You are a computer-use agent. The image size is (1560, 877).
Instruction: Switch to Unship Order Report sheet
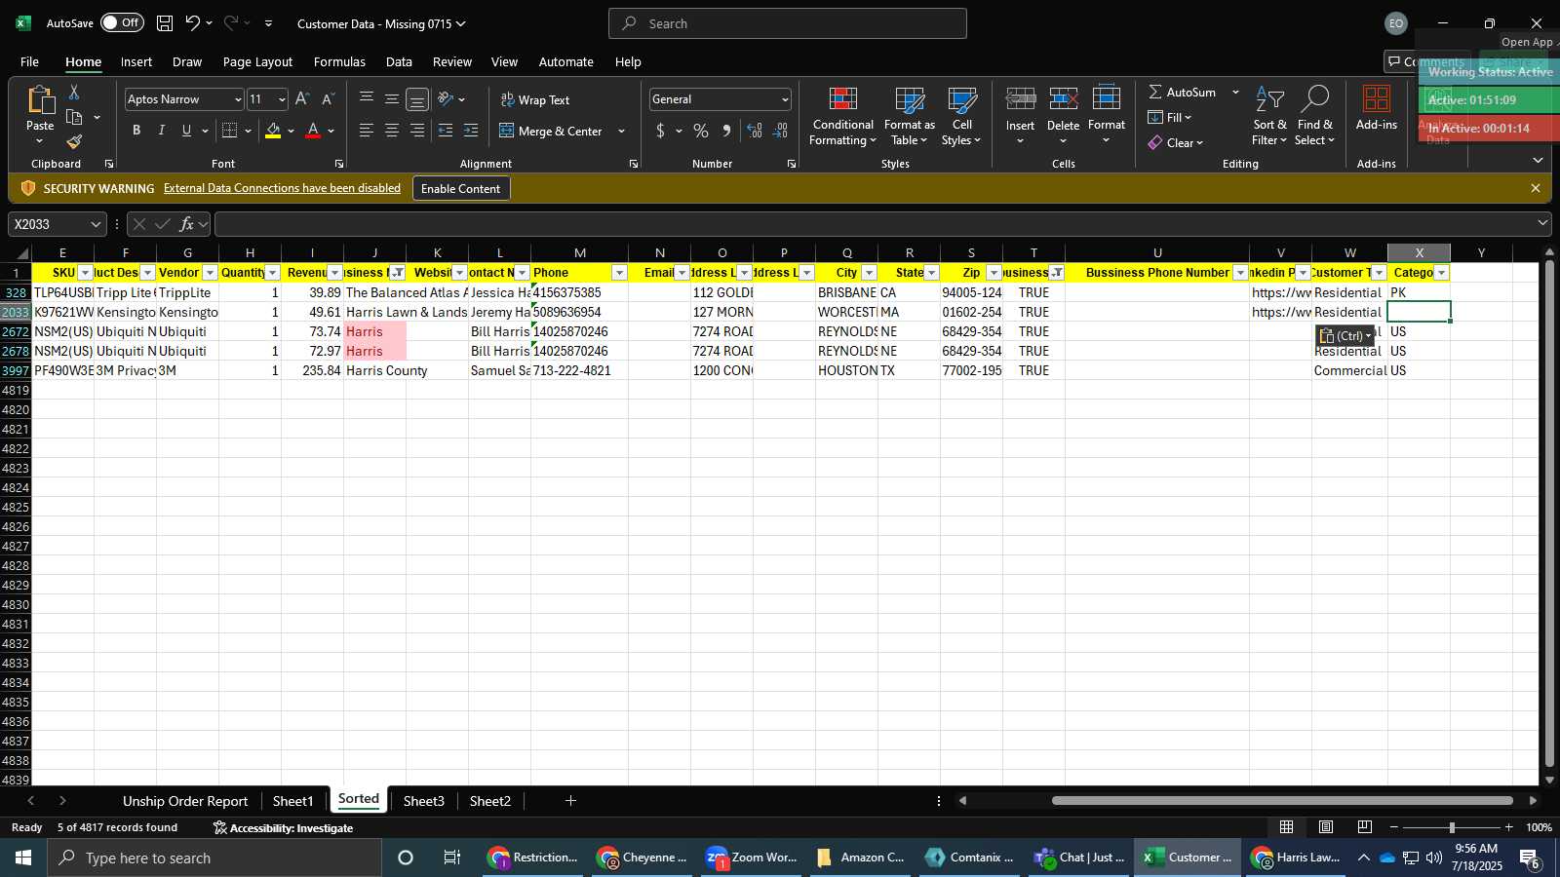point(185,801)
